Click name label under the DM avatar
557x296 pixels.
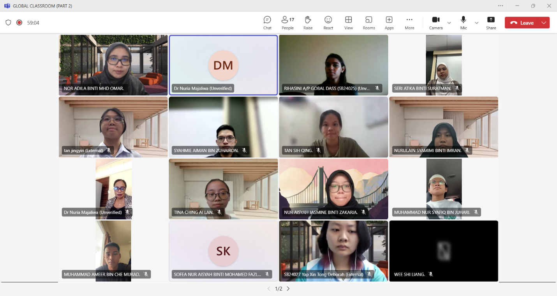click(203, 88)
